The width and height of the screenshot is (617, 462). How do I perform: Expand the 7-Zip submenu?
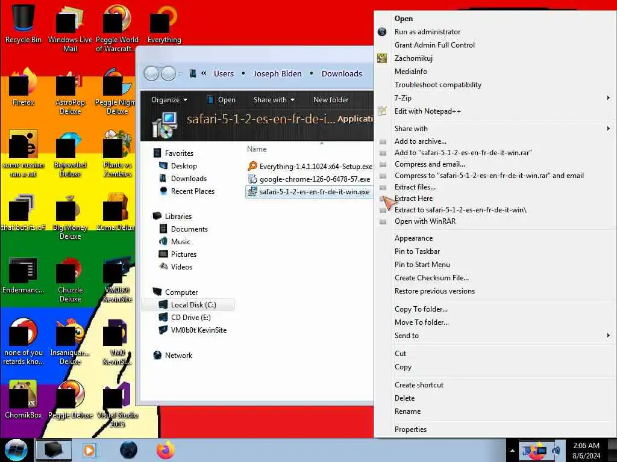click(493, 98)
